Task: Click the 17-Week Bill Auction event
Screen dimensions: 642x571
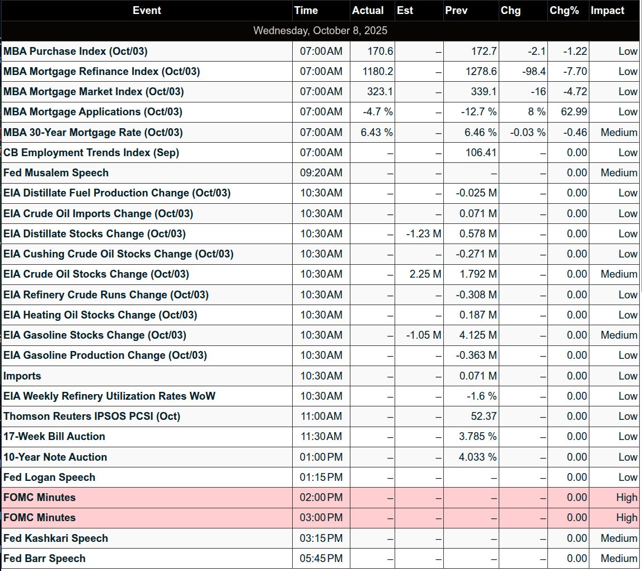Action: pyautogui.click(x=54, y=437)
